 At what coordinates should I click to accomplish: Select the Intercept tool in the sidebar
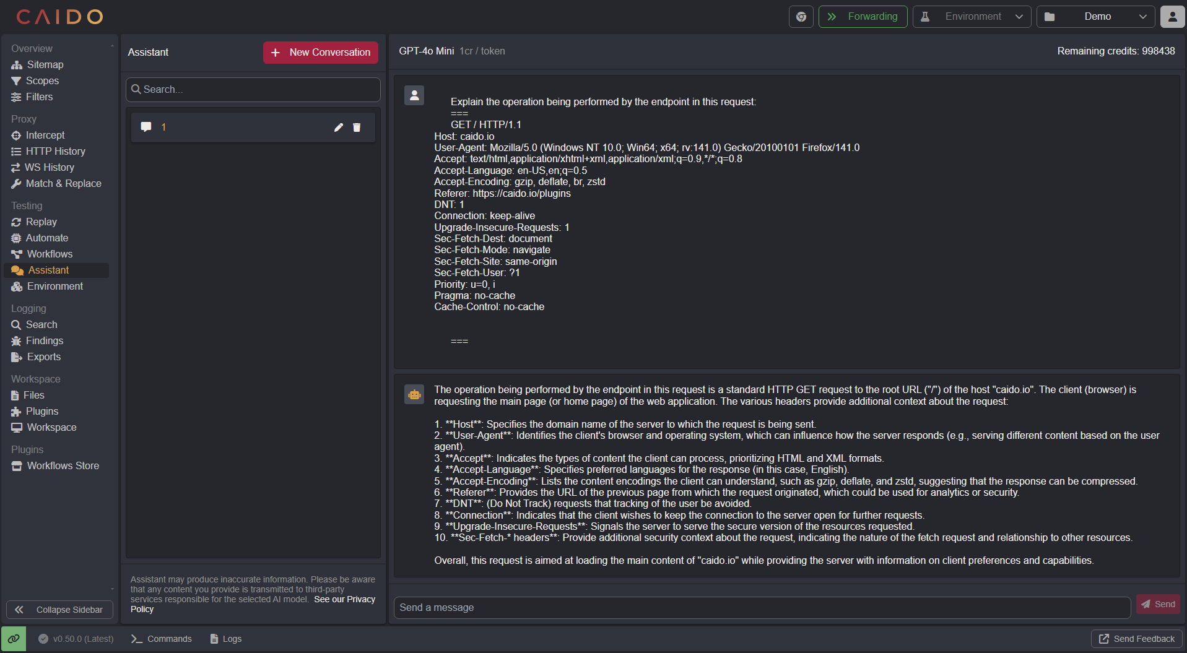coord(45,135)
